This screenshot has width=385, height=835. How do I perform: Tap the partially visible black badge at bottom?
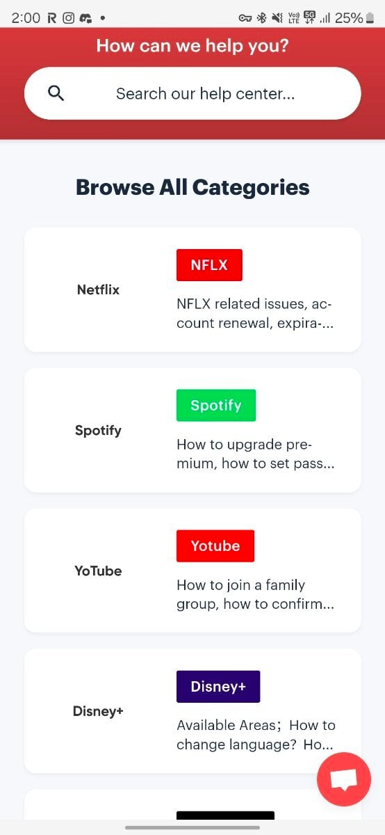(225, 815)
